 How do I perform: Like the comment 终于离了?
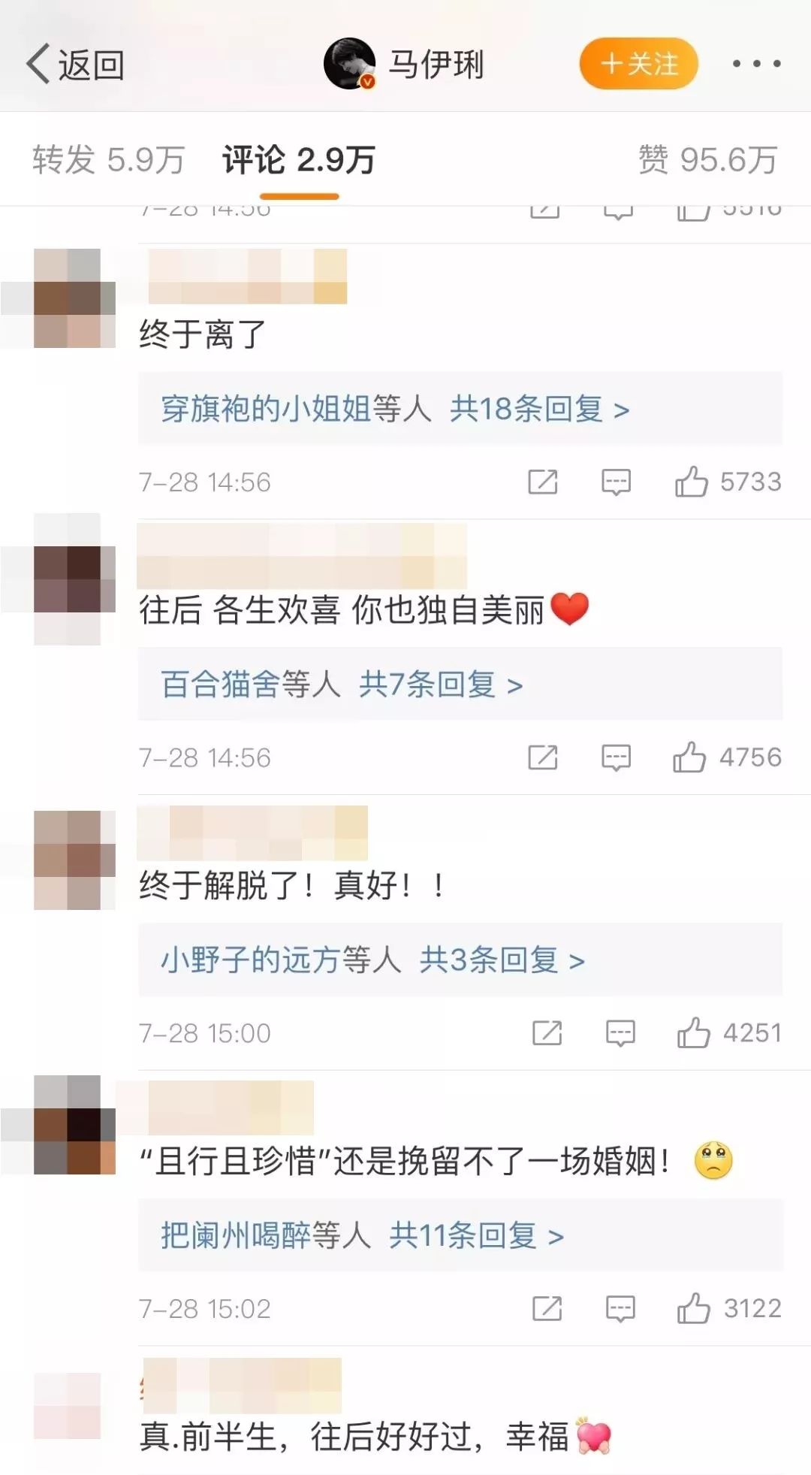[x=692, y=482]
